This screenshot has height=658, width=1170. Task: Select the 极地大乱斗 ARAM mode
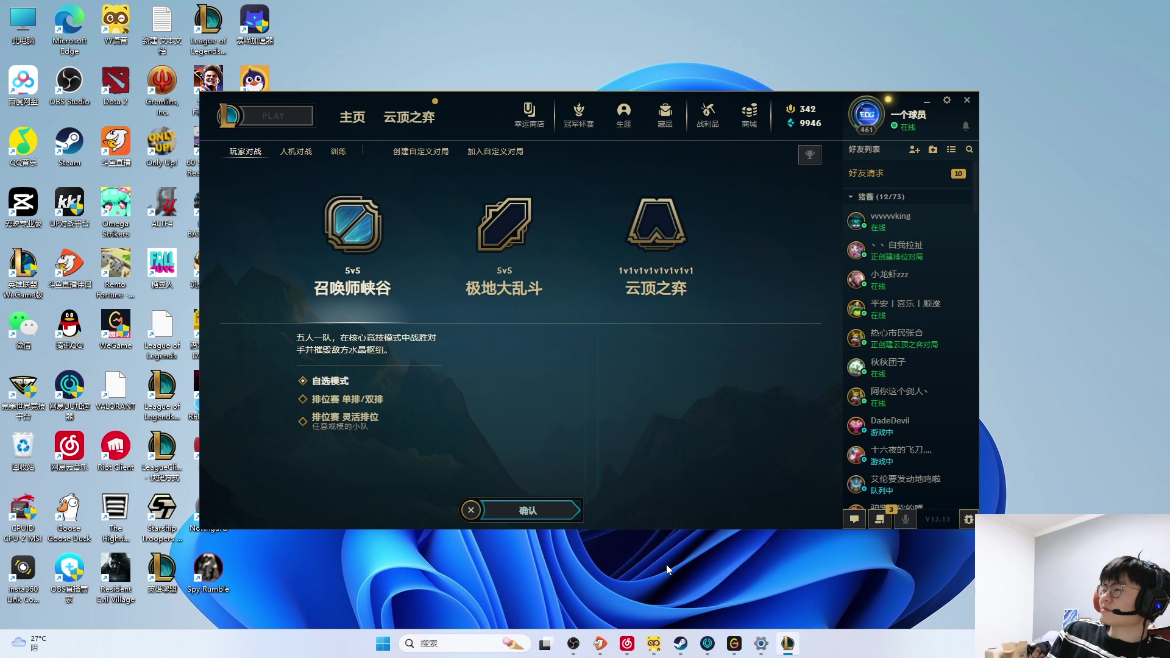pos(504,246)
